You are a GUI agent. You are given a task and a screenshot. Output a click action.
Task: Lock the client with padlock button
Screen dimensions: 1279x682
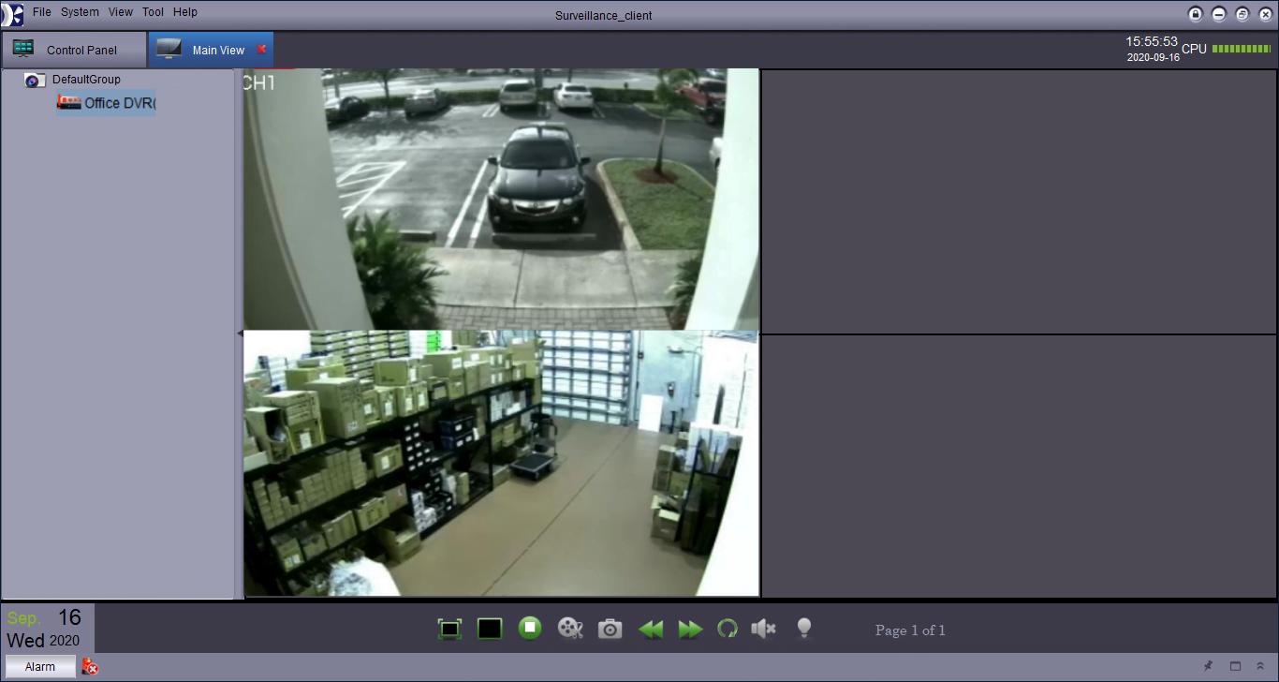(x=1196, y=14)
